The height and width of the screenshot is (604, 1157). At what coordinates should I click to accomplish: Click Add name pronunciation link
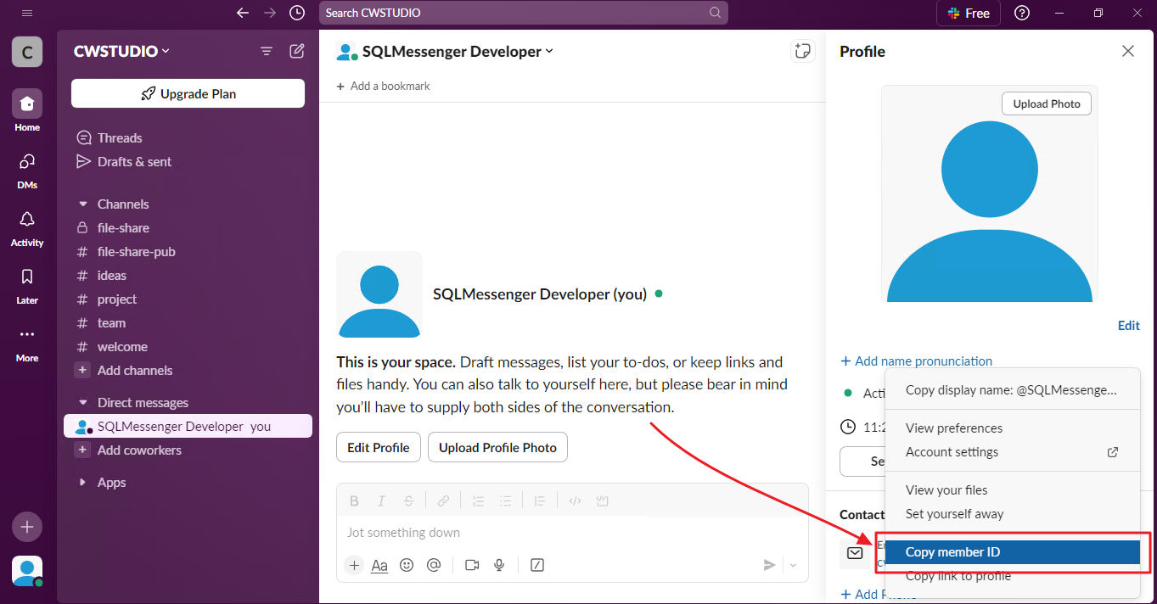coord(916,361)
